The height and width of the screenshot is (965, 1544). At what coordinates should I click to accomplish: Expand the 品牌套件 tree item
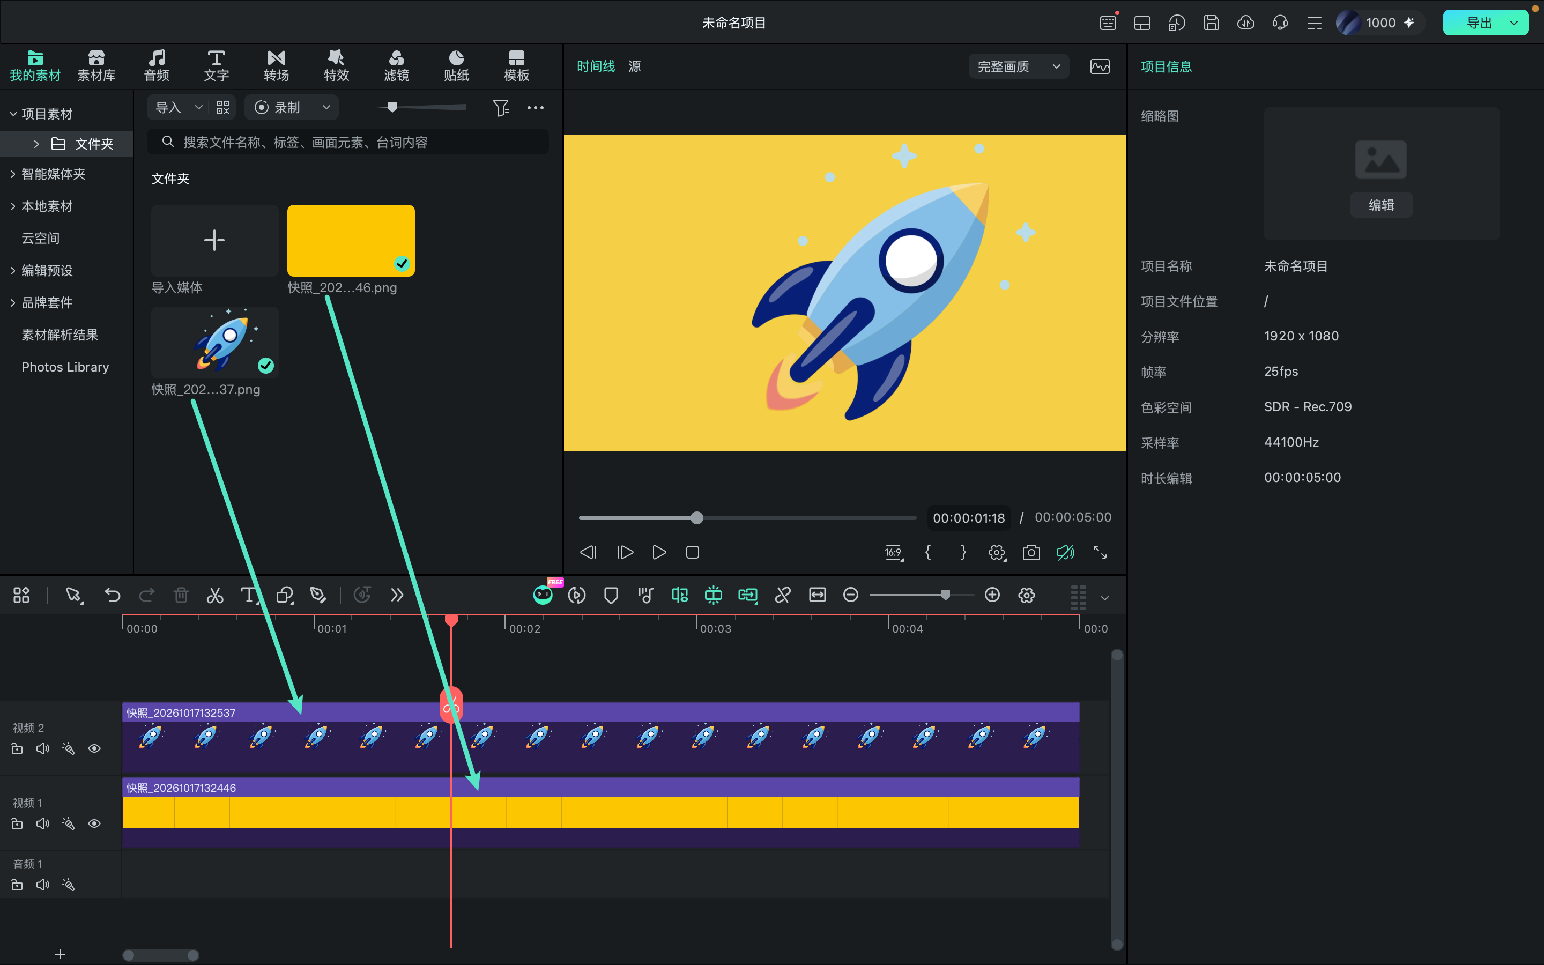[13, 302]
